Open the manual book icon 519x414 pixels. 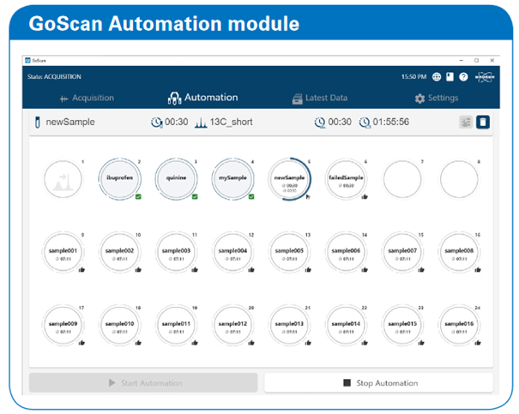pos(450,77)
